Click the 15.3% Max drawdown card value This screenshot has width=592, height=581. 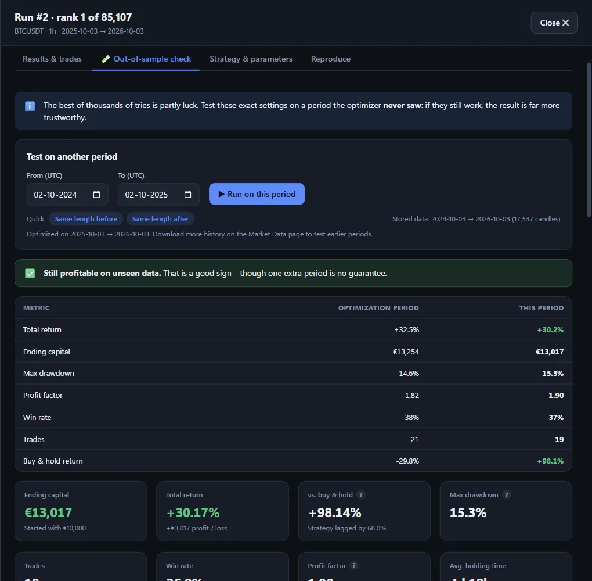(x=468, y=512)
